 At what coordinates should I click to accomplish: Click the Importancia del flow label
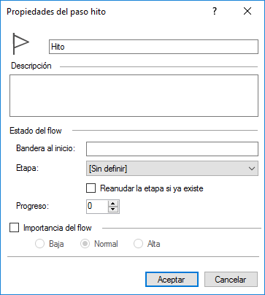tap(58, 228)
